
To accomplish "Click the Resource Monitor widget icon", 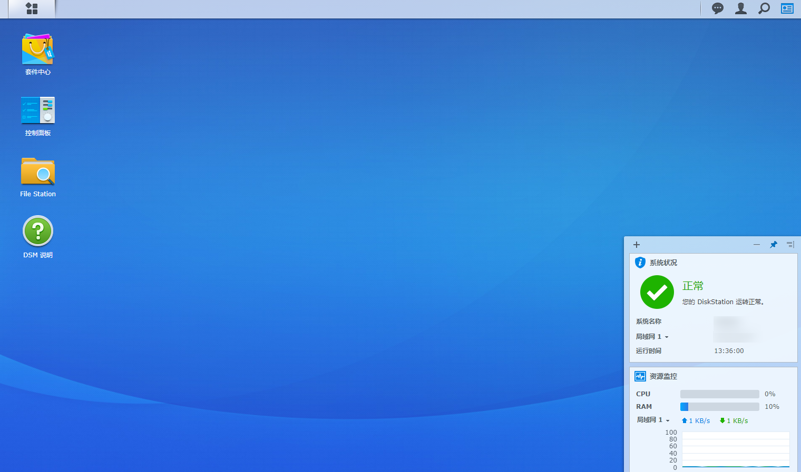I will (x=640, y=376).
